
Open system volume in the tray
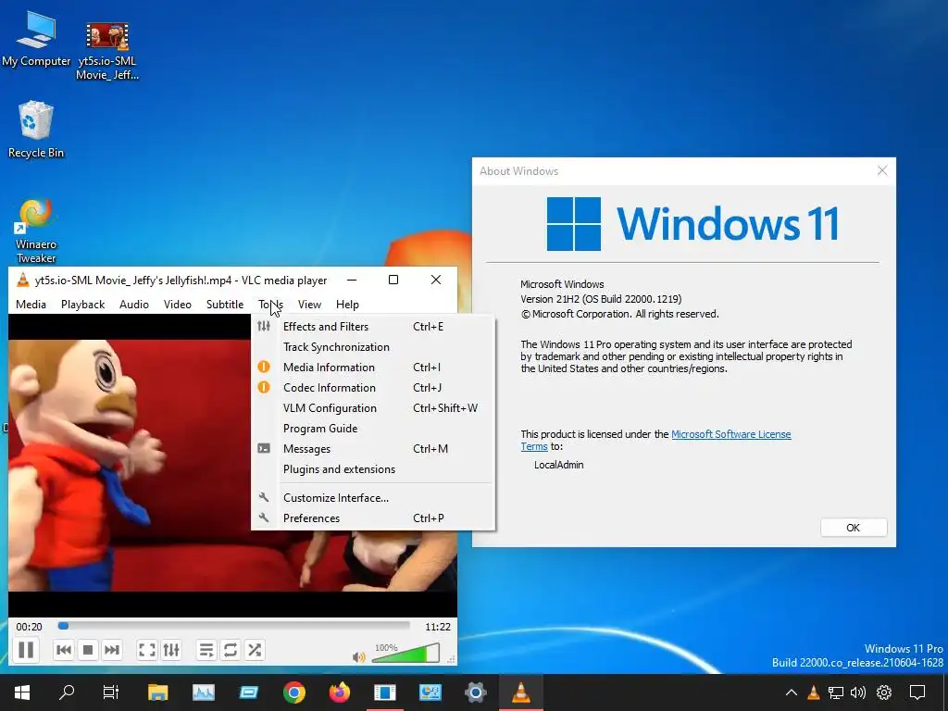point(858,692)
